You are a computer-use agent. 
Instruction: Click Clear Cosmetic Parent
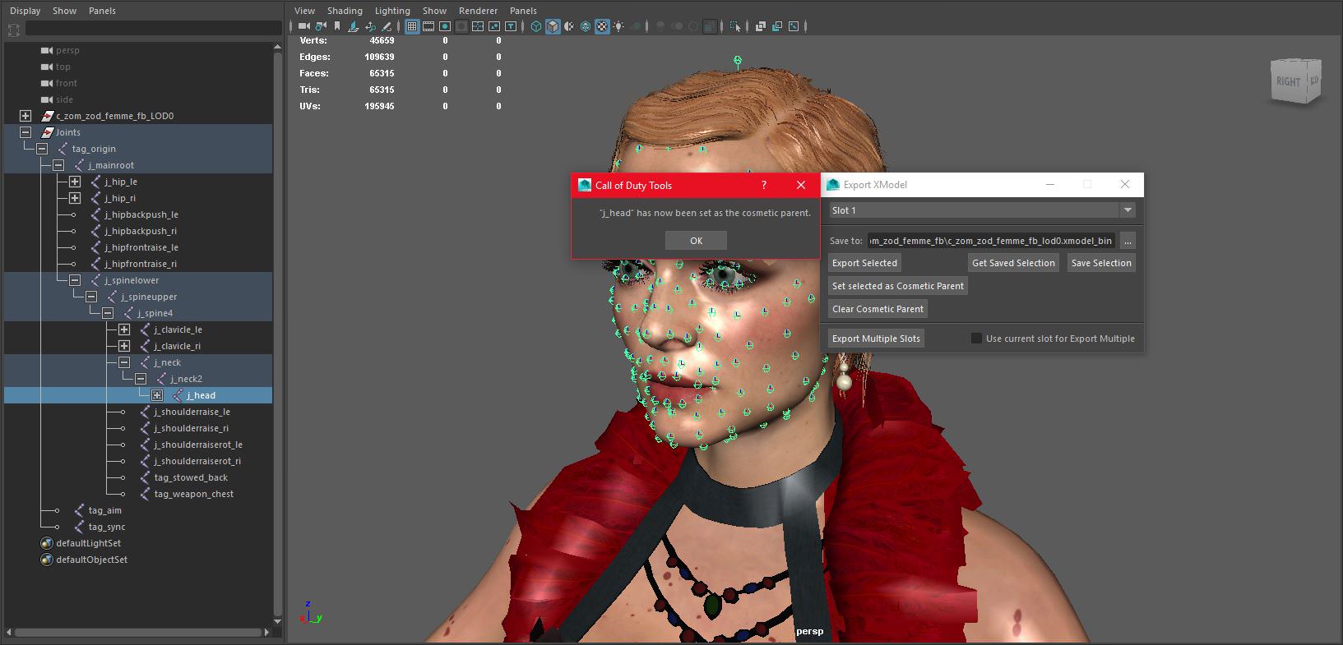tap(878, 309)
